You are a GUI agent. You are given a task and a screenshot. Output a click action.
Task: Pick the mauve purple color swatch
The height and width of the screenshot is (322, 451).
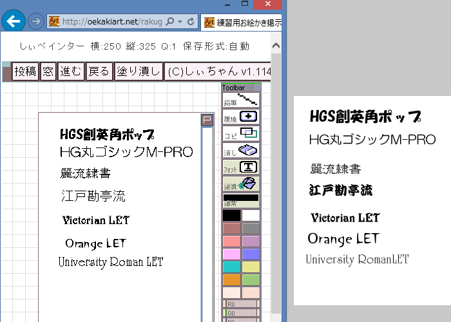[251, 241]
